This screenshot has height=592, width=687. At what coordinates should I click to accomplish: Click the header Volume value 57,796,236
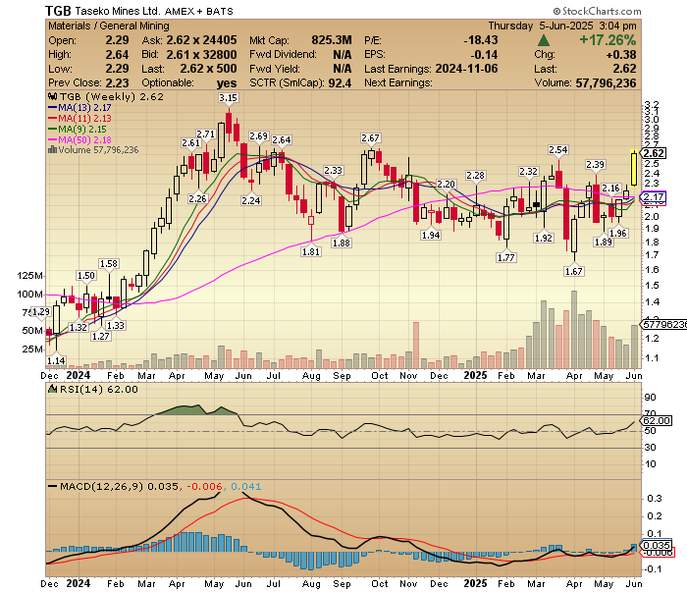point(606,82)
